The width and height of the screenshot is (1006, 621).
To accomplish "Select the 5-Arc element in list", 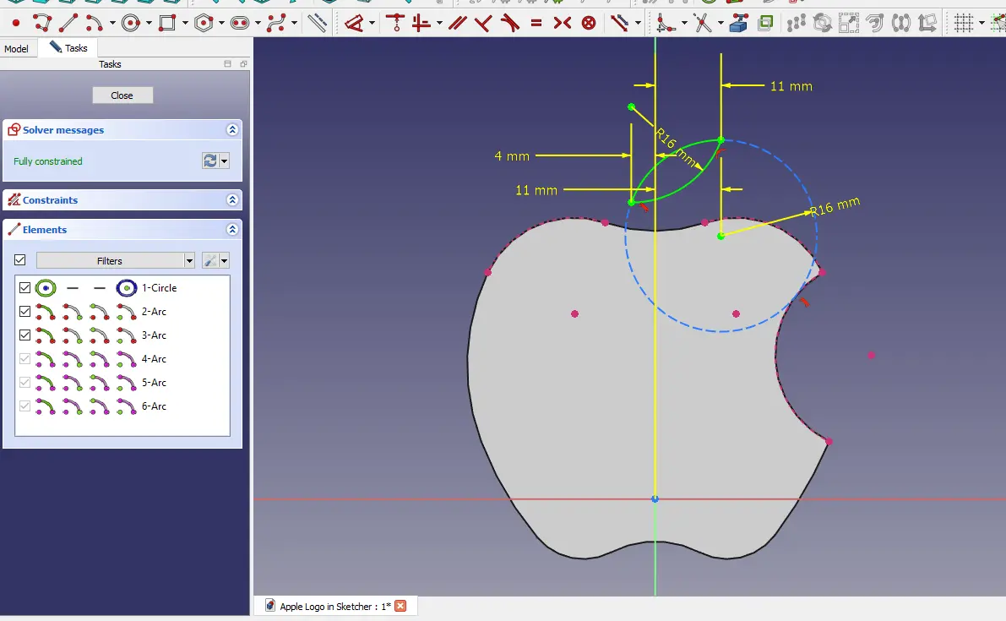I will [154, 383].
